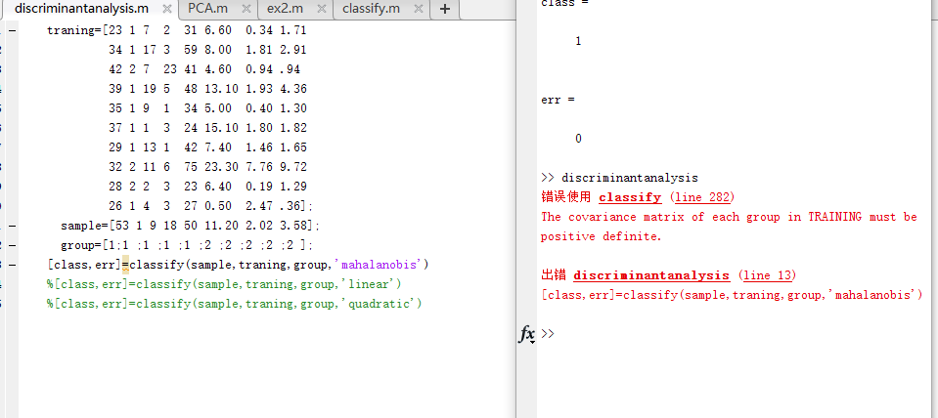Click the matrix row starting with 26 1 4
The image size is (938, 418).
tap(210, 206)
